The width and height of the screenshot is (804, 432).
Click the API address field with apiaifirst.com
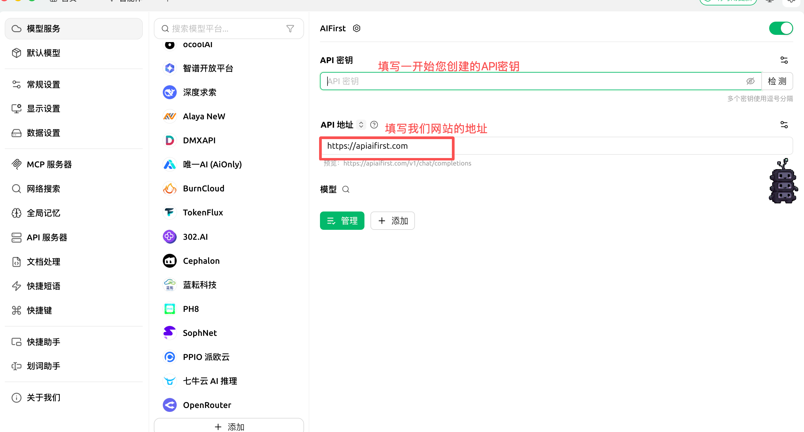(x=556, y=146)
